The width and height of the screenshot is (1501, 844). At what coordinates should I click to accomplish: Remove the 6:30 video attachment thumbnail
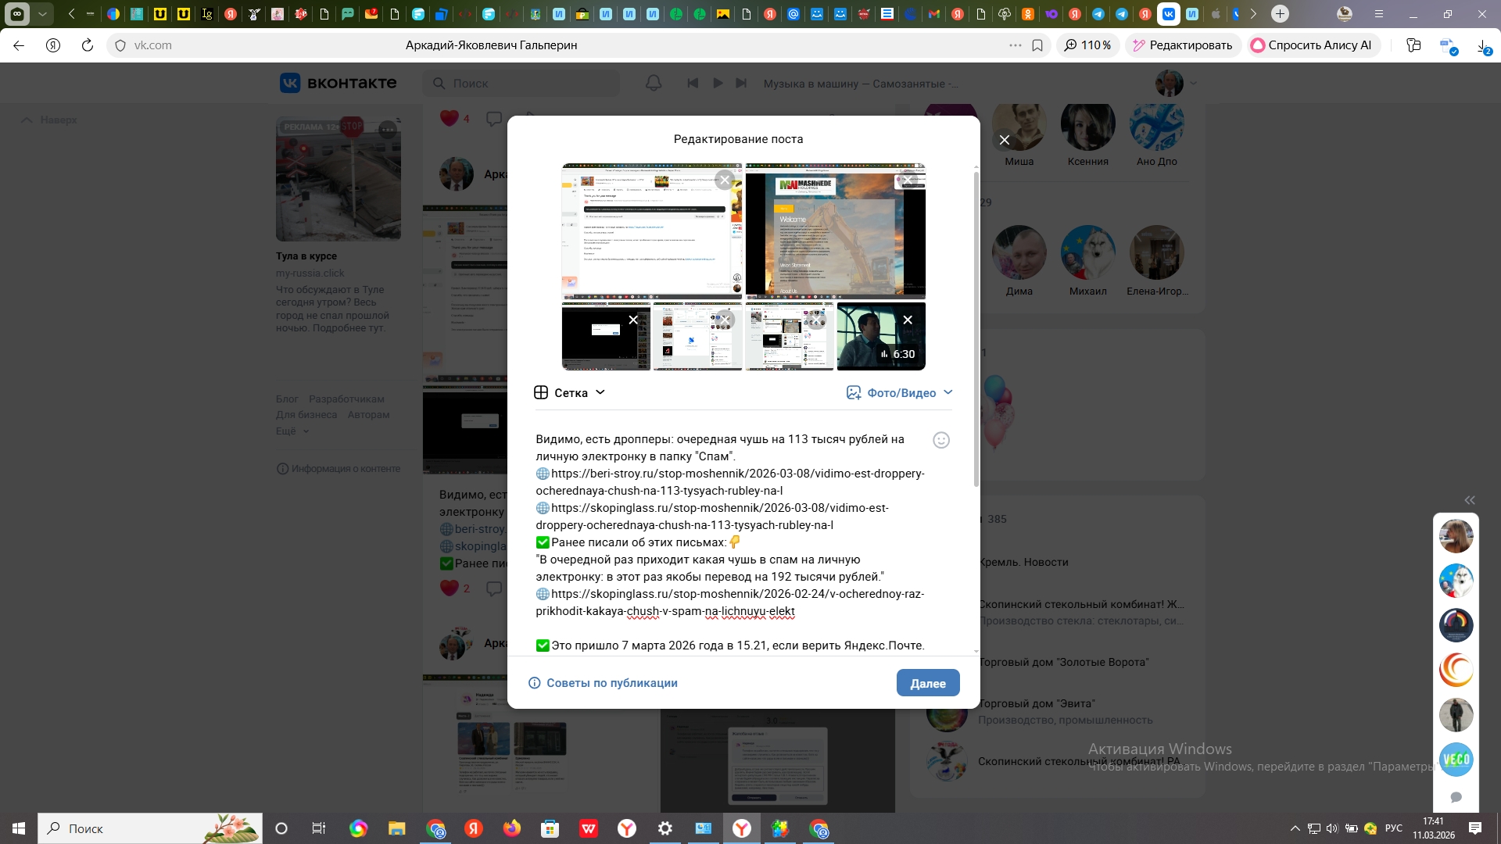click(908, 320)
